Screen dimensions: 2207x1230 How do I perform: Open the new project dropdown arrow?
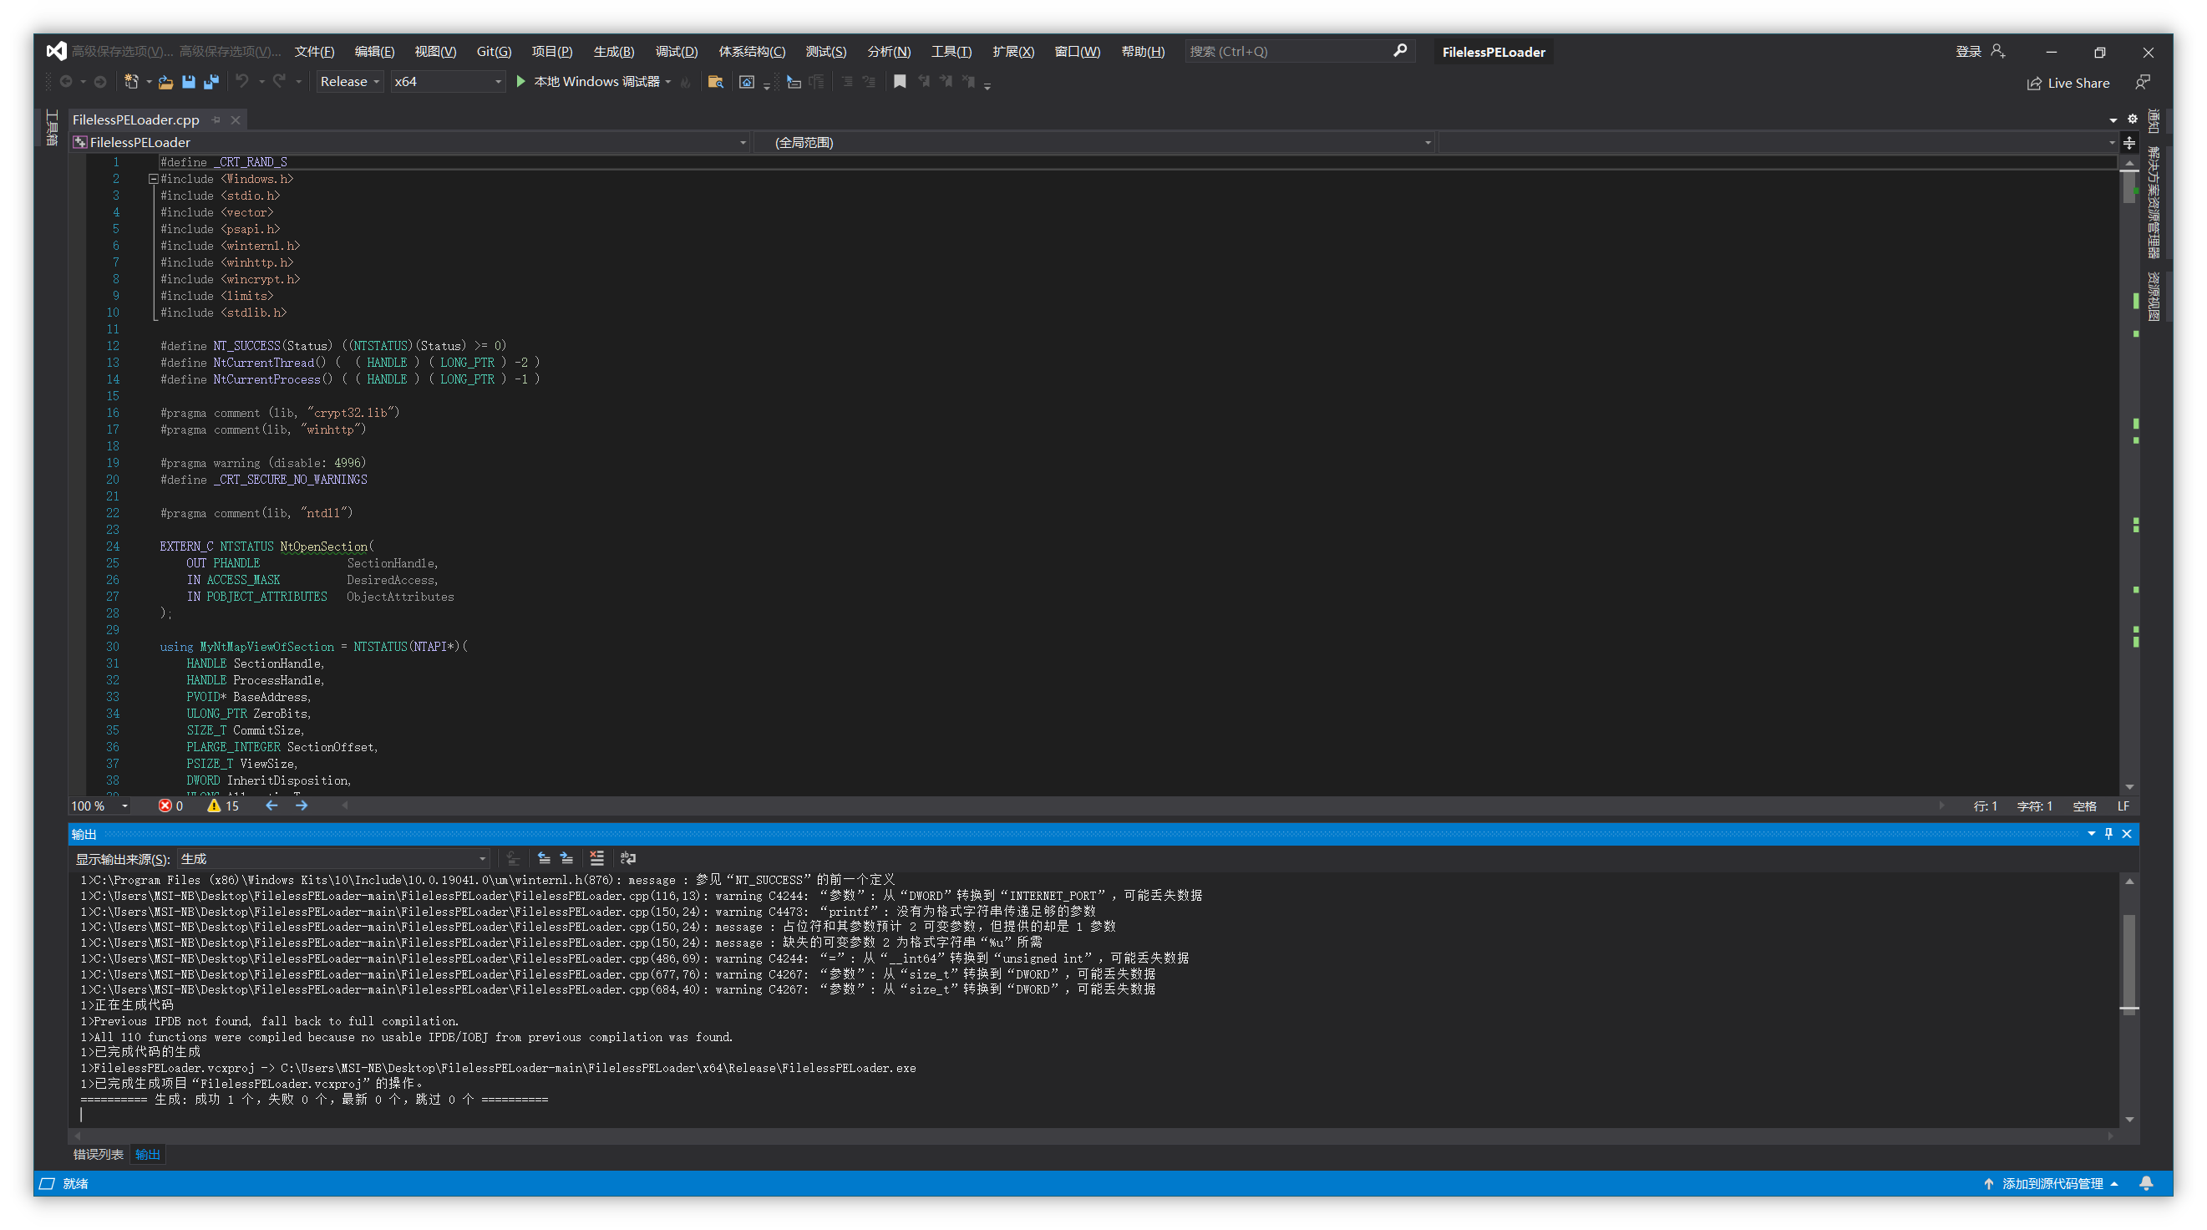148,81
